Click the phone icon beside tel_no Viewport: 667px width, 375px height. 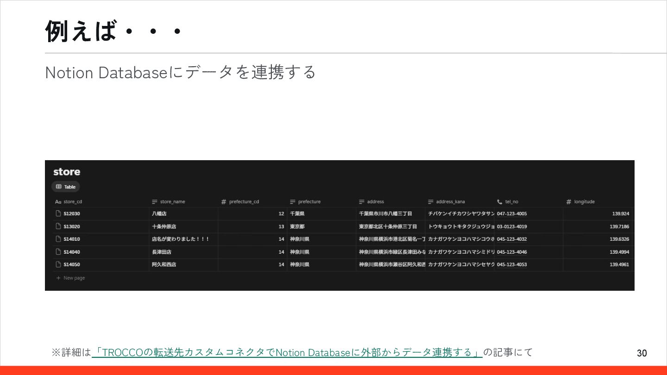tap(499, 201)
